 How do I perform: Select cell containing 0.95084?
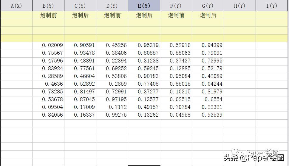(x=176, y=76)
